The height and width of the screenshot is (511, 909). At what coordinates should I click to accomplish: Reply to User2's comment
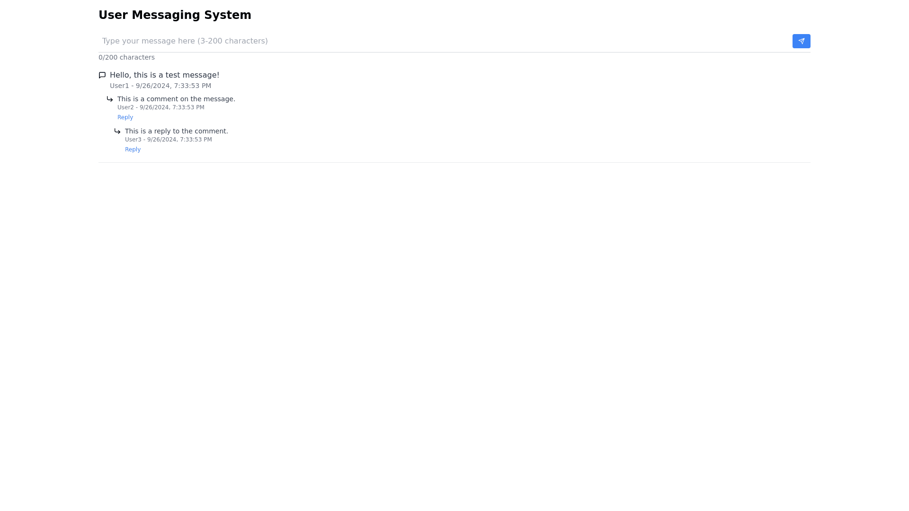click(x=125, y=117)
